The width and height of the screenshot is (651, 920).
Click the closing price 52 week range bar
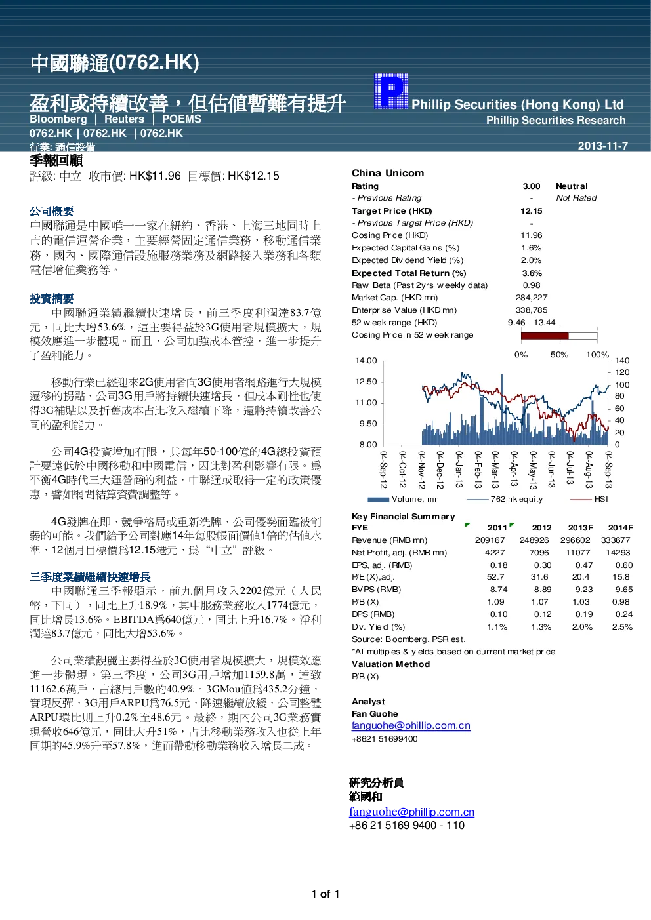coord(559,336)
